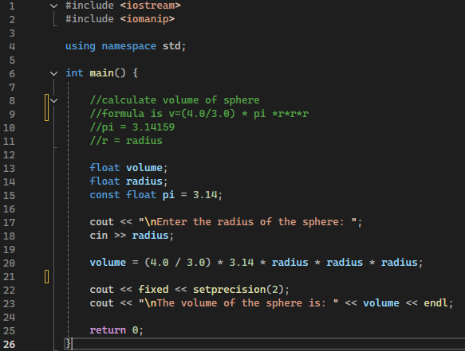Viewport: 465px width, 351px height.
Task: Select line number 20 in gutter
Action: [x=9, y=263]
